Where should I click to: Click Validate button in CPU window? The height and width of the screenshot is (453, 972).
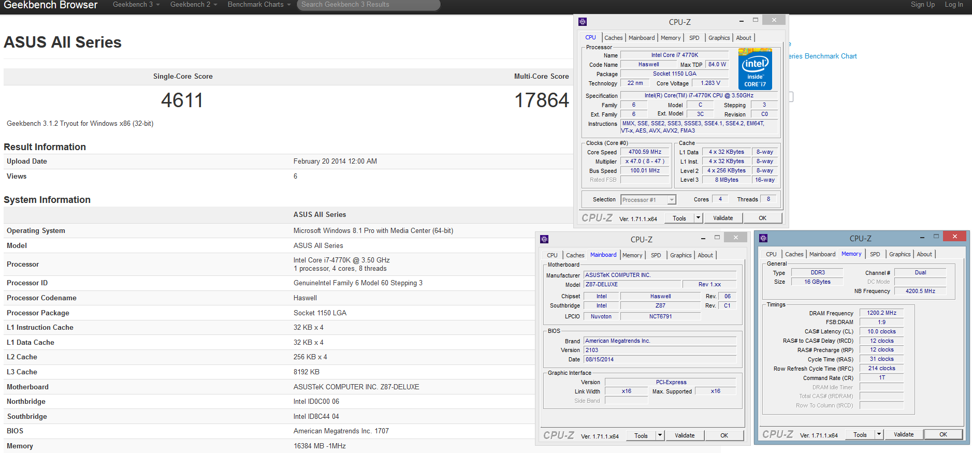pos(723,218)
